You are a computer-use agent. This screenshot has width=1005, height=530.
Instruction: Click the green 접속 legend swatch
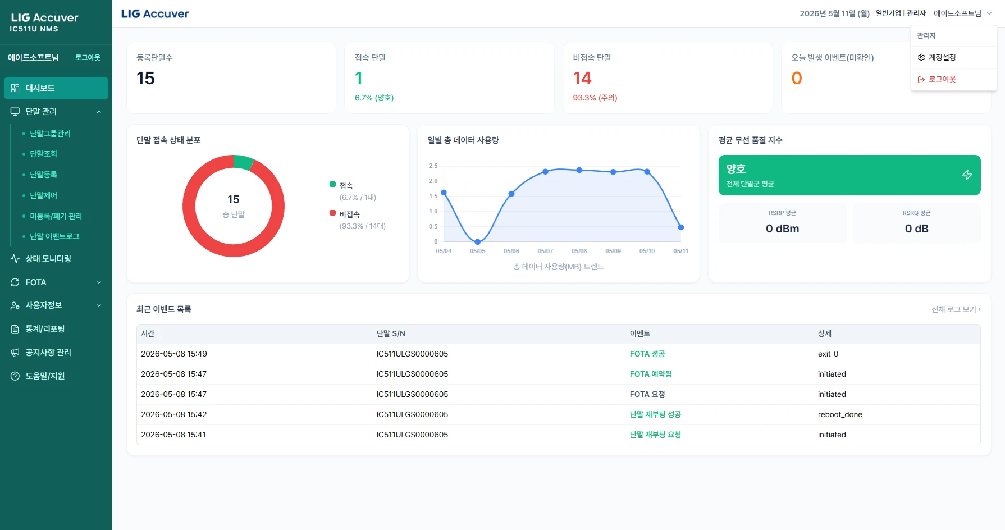click(x=332, y=184)
